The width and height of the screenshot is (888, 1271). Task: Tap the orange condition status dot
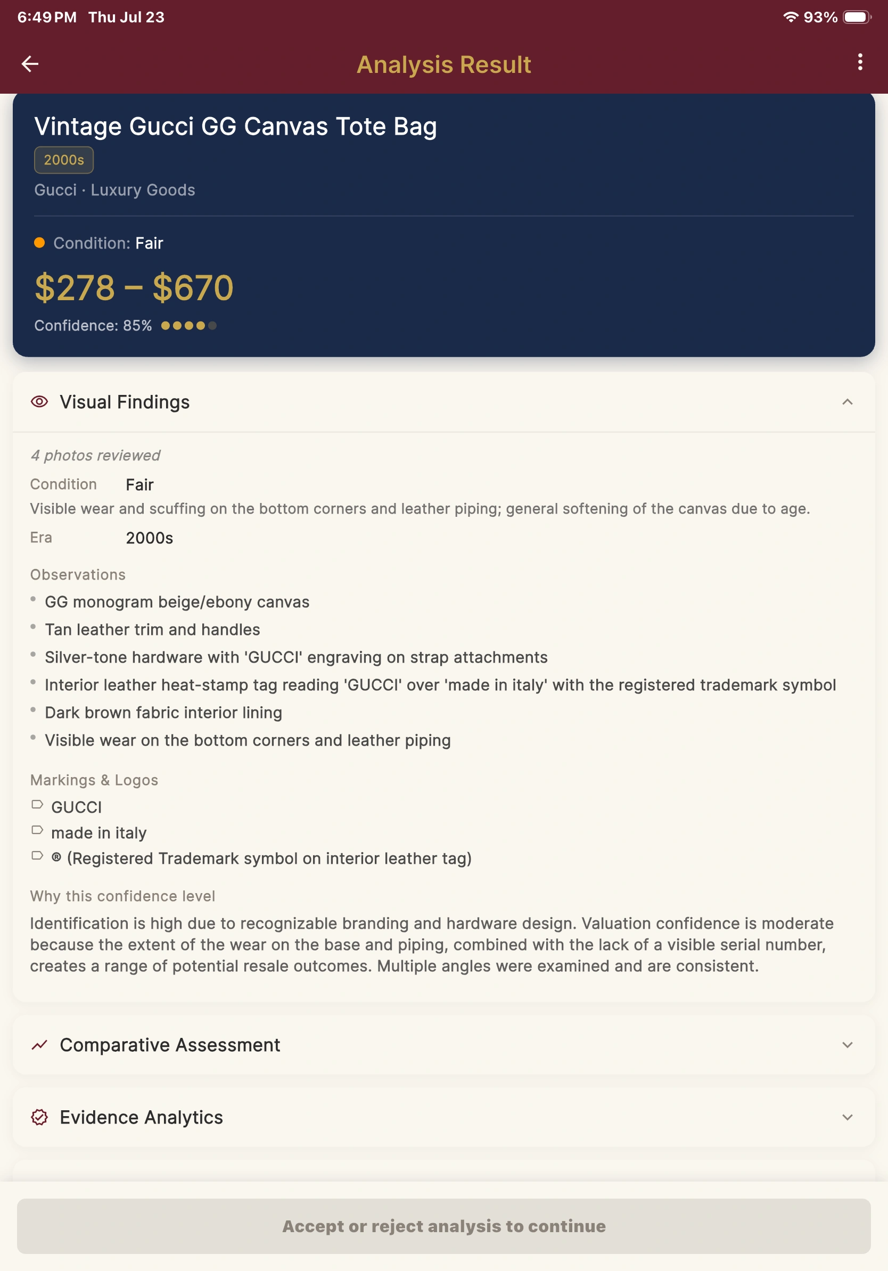click(39, 243)
